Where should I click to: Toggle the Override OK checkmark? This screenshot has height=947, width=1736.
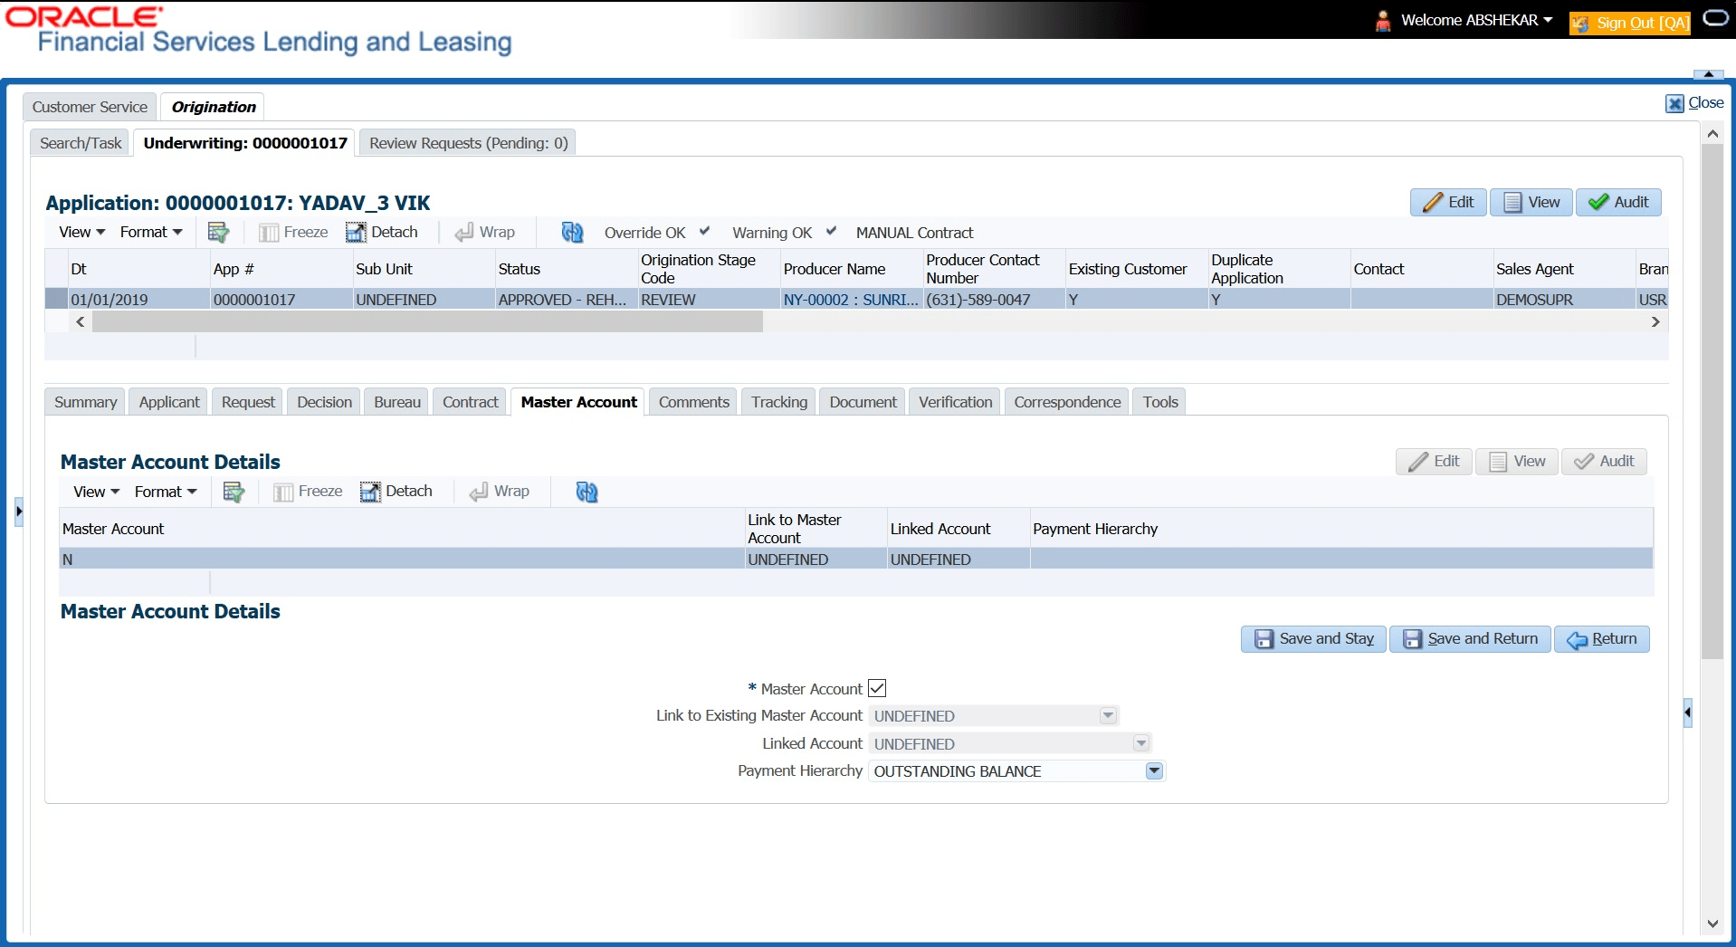pyautogui.click(x=704, y=231)
